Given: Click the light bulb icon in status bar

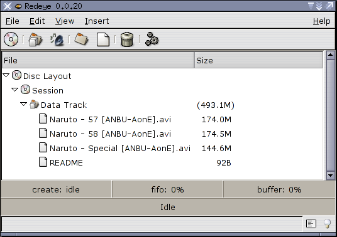Looking at the screenshot, I should click(x=327, y=224).
